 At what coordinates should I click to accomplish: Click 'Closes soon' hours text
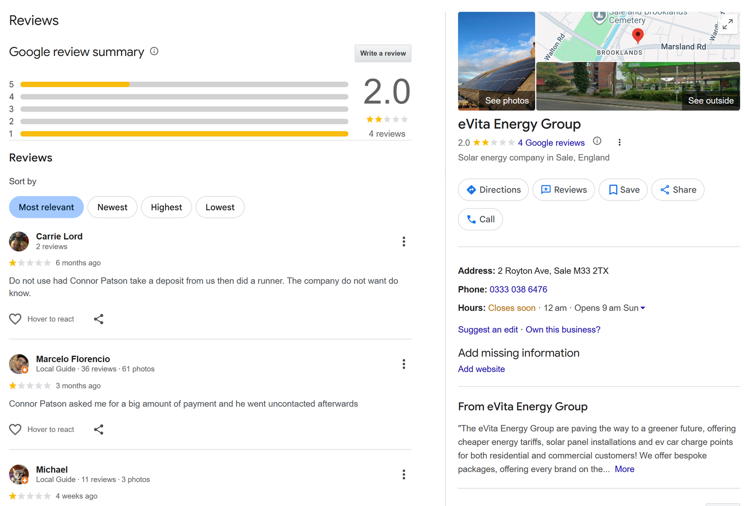click(x=511, y=308)
